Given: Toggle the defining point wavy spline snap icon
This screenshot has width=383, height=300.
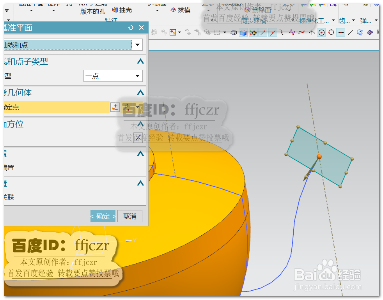Looking at the screenshot, I should click(301, 32).
